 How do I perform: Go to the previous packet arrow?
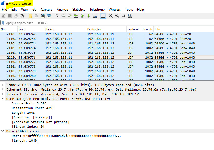(x=63, y=16)
